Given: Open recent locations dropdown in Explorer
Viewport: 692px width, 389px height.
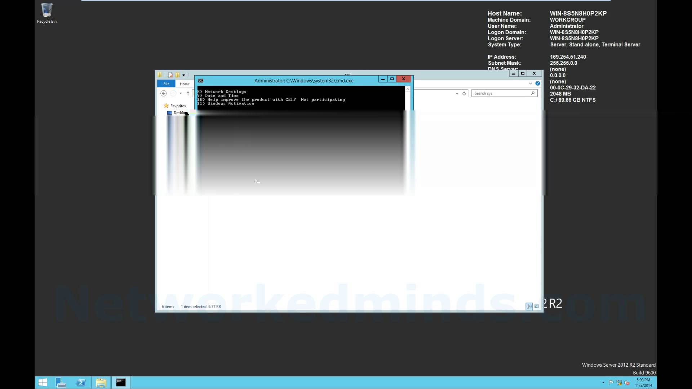Looking at the screenshot, I should tap(181, 93).
